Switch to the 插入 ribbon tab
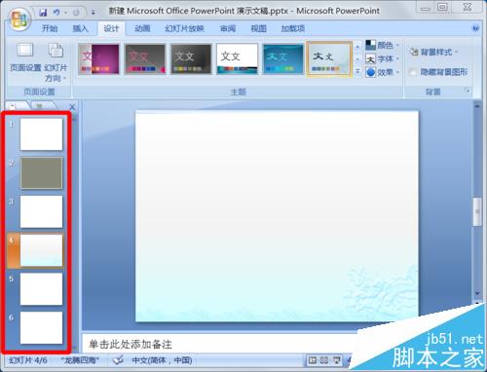 pyautogui.click(x=80, y=28)
